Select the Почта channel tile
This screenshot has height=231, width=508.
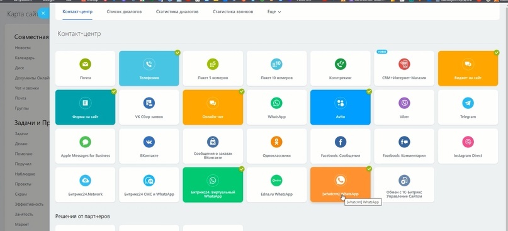coord(85,69)
